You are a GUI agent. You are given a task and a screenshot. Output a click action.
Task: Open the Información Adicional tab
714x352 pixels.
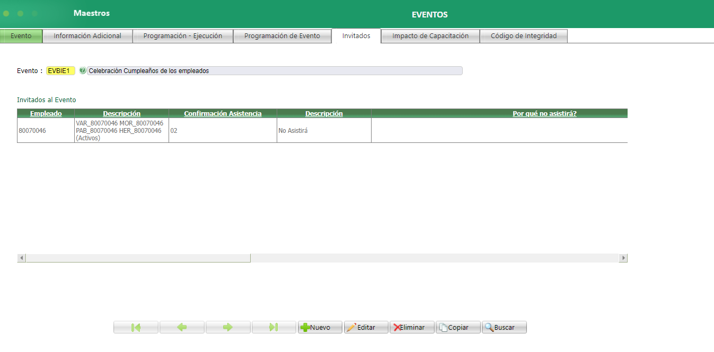87,36
